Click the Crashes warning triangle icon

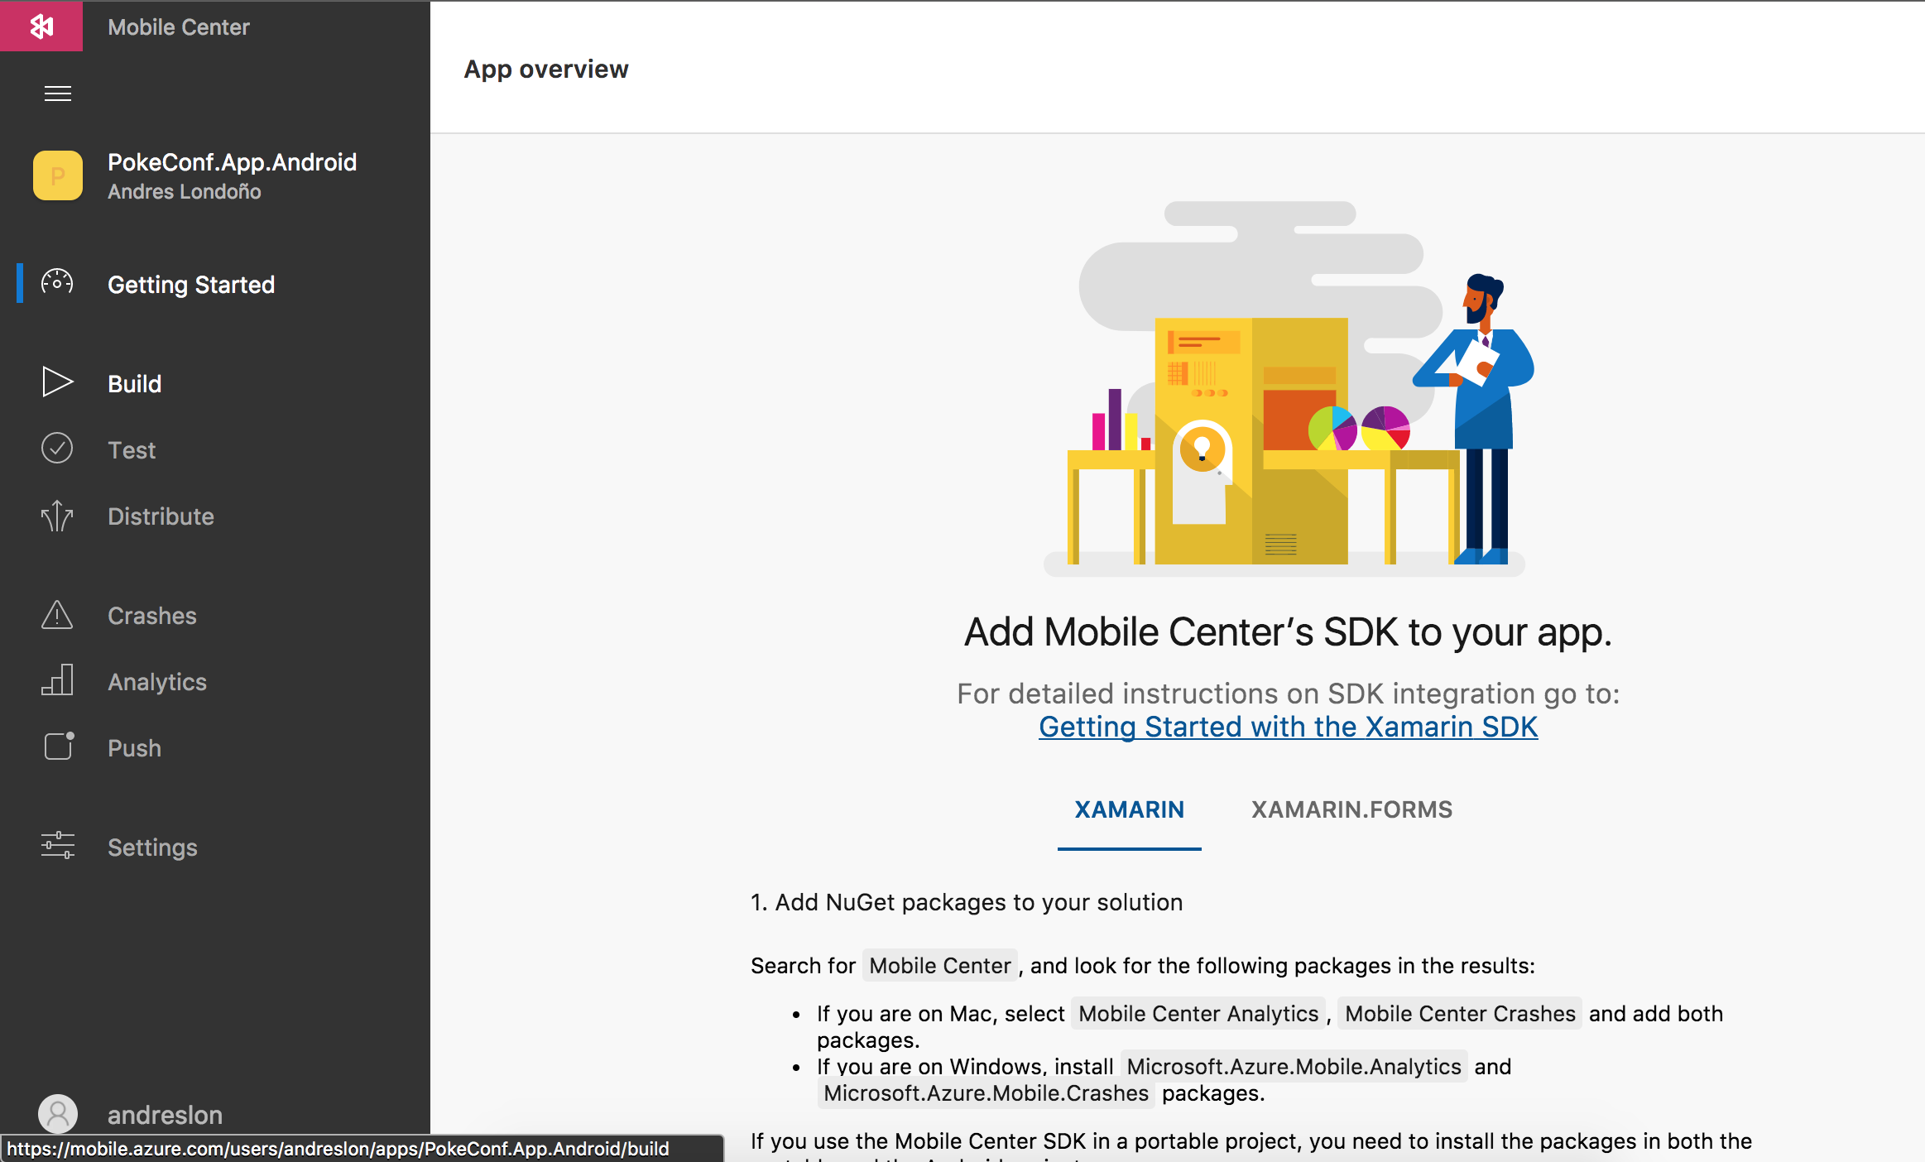click(x=57, y=615)
